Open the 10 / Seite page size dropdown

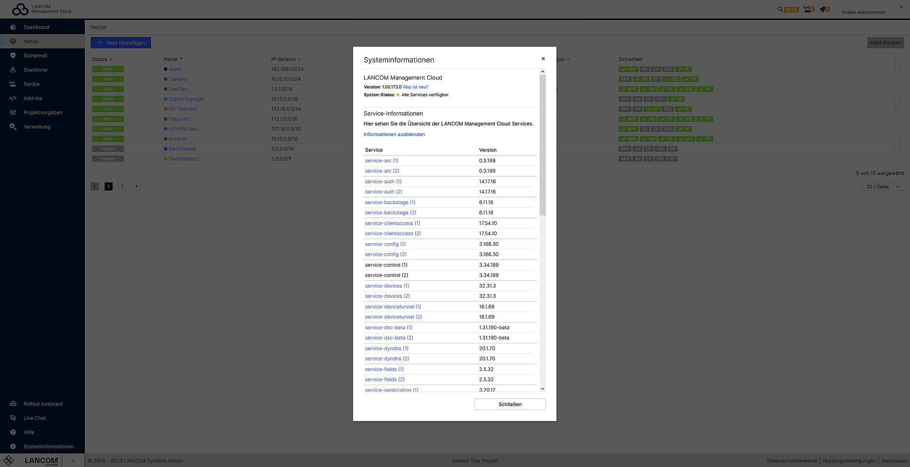pos(883,187)
